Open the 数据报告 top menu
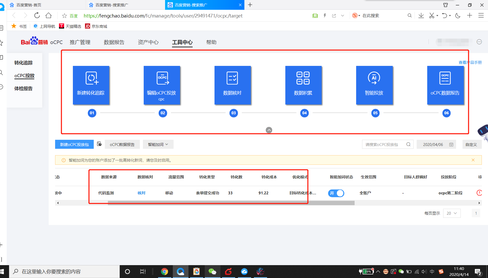Viewport: 488px width, 278px height. pyautogui.click(x=114, y=42)
